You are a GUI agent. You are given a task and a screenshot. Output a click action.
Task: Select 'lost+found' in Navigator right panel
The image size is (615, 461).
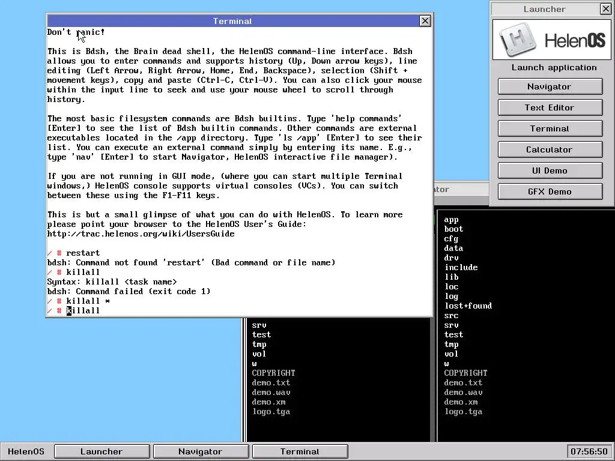(x=468, y=306)
